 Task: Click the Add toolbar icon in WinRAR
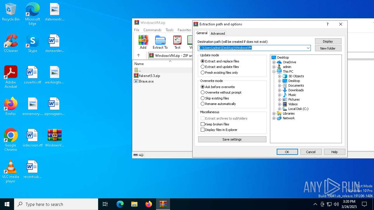coord(143,42)
